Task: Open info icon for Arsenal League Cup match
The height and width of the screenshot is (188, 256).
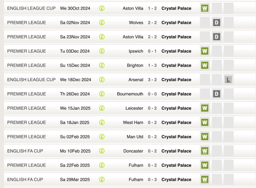Action: coord(102,80)
